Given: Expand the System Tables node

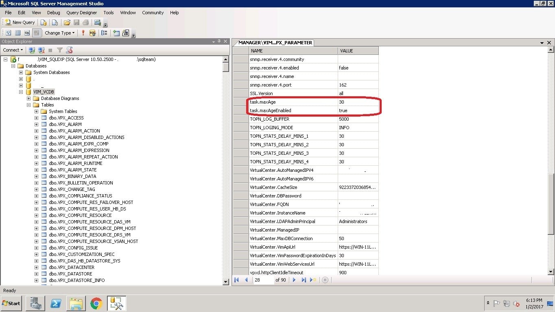Looking at the screenshot, I should [x=36, y=111].
